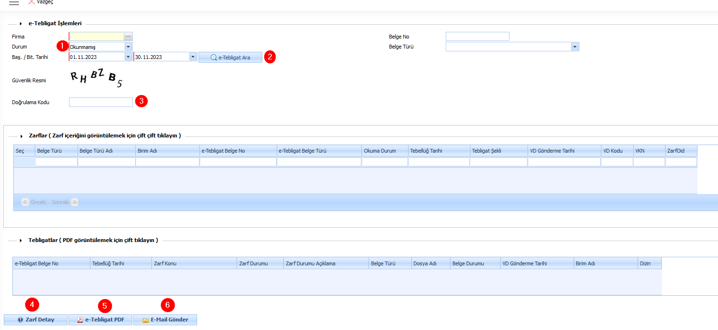This screenshot has height=330, width=718.
Task: Click Okuma Durum column header
Action: [x=385, y=151]
